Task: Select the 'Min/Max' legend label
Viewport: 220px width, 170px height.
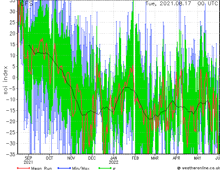Action: tap(81, 168)
